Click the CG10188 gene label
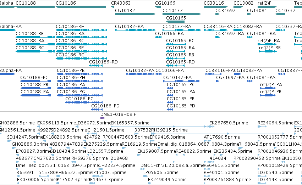 click(26, 3)
